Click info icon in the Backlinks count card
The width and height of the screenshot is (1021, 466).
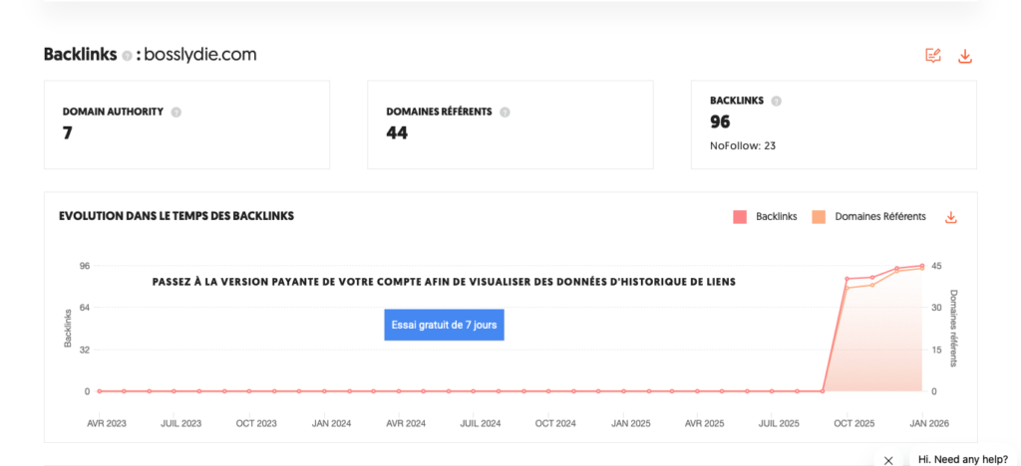click(776, 102)
